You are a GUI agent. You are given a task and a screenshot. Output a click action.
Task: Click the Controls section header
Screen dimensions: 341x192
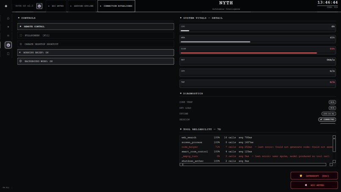pyautogui.click(x=28, y=18)
